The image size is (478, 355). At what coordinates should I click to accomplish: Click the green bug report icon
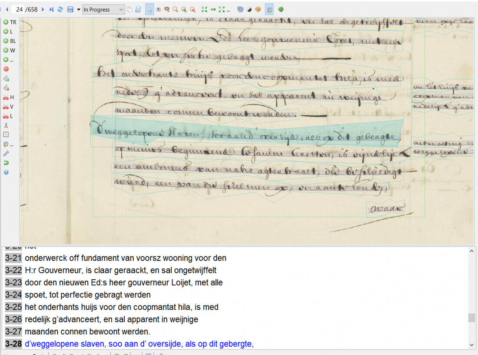pyautogui.click(x=281, y=10)
